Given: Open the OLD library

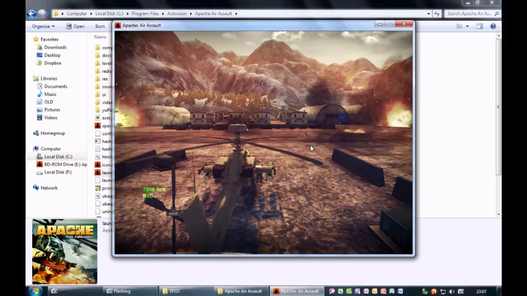Looking at the screenshot, I should tap(49, 102).
